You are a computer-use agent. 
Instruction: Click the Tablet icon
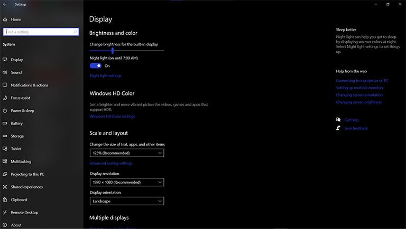pyautogui.click(x=5, y=149)
